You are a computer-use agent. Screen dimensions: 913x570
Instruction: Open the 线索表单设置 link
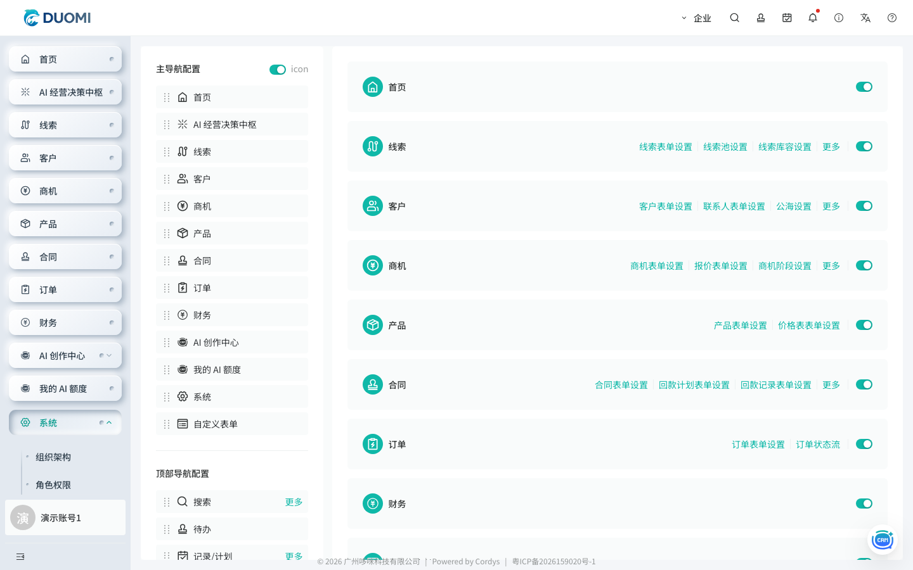[x=666, y=147]
